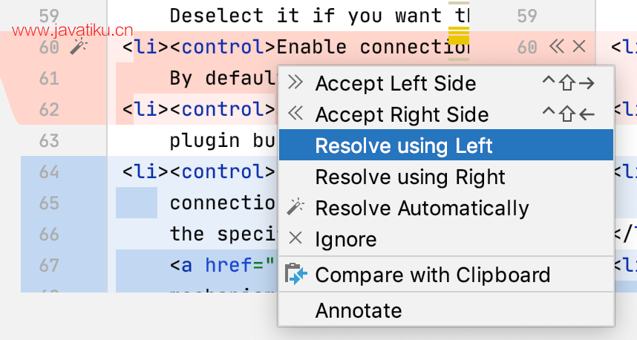Image resolution: width=637 pixels, height=340 pixels.
Task: Click the www.javatiku.cn watermark link
Action: [x=72, y=30]
